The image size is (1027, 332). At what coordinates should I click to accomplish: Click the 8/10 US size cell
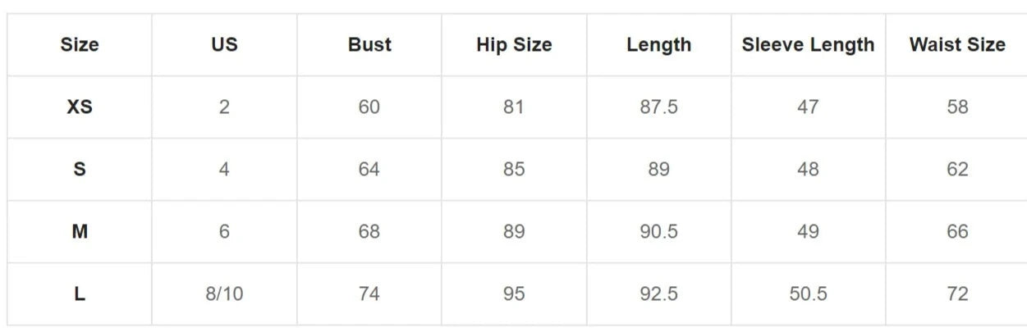pos(224,294)
